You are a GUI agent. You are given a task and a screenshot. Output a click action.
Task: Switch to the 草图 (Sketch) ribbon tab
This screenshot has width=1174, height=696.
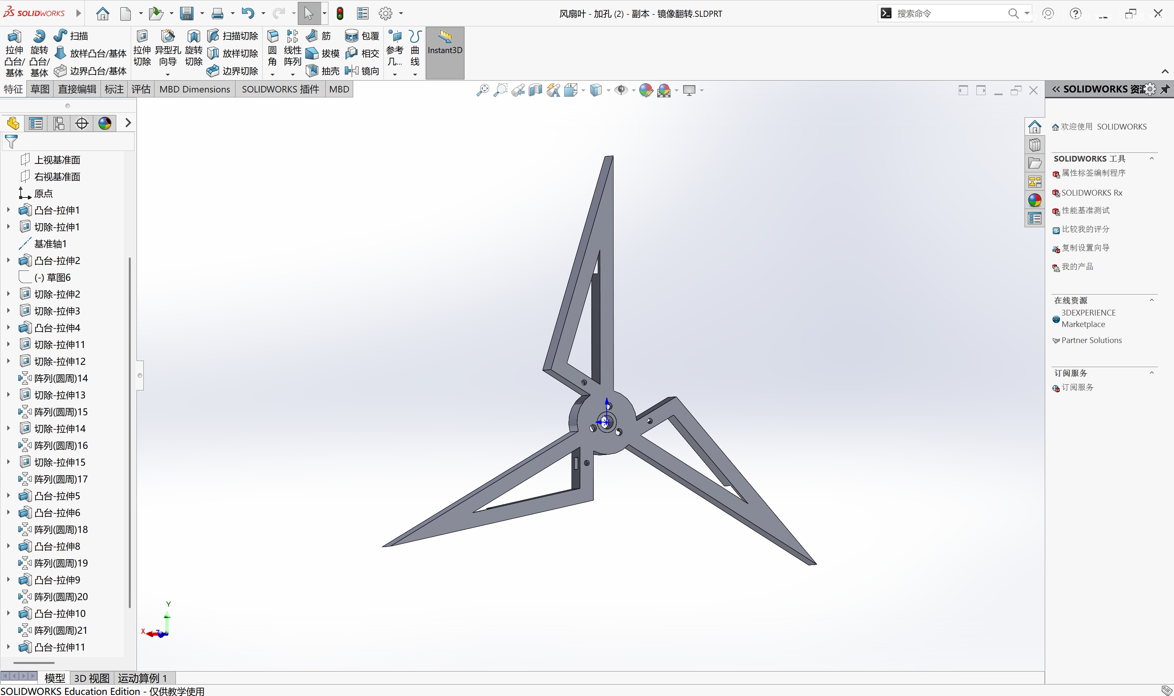click(40, 89)
